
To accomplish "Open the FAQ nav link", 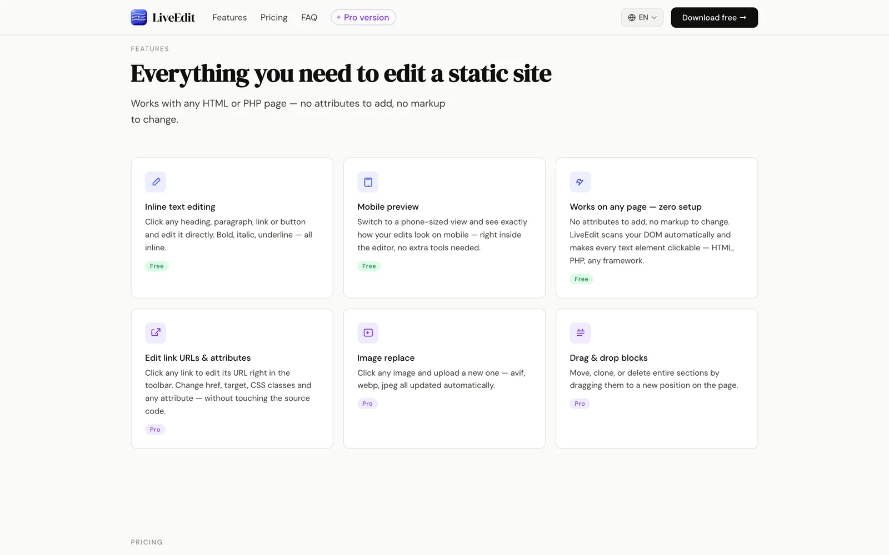I will coord(309,17).
